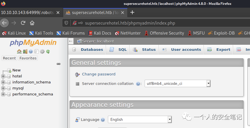This screenshot has width=250, height=128.
Task: Select the mysql database
Action: point(18,88)
